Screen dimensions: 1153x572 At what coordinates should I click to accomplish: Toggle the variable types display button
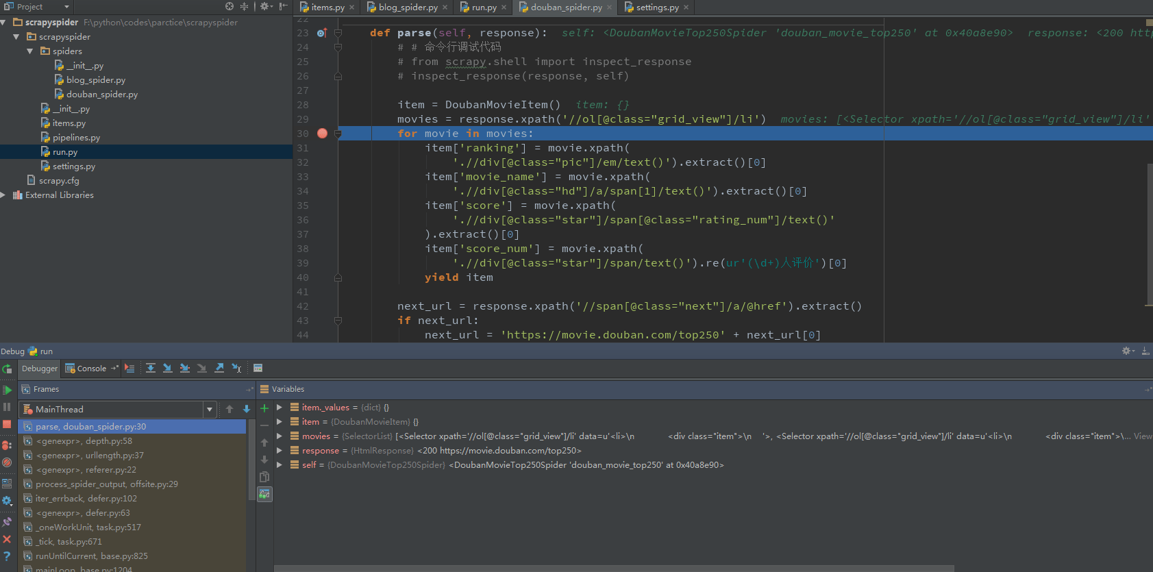point(264,494)
